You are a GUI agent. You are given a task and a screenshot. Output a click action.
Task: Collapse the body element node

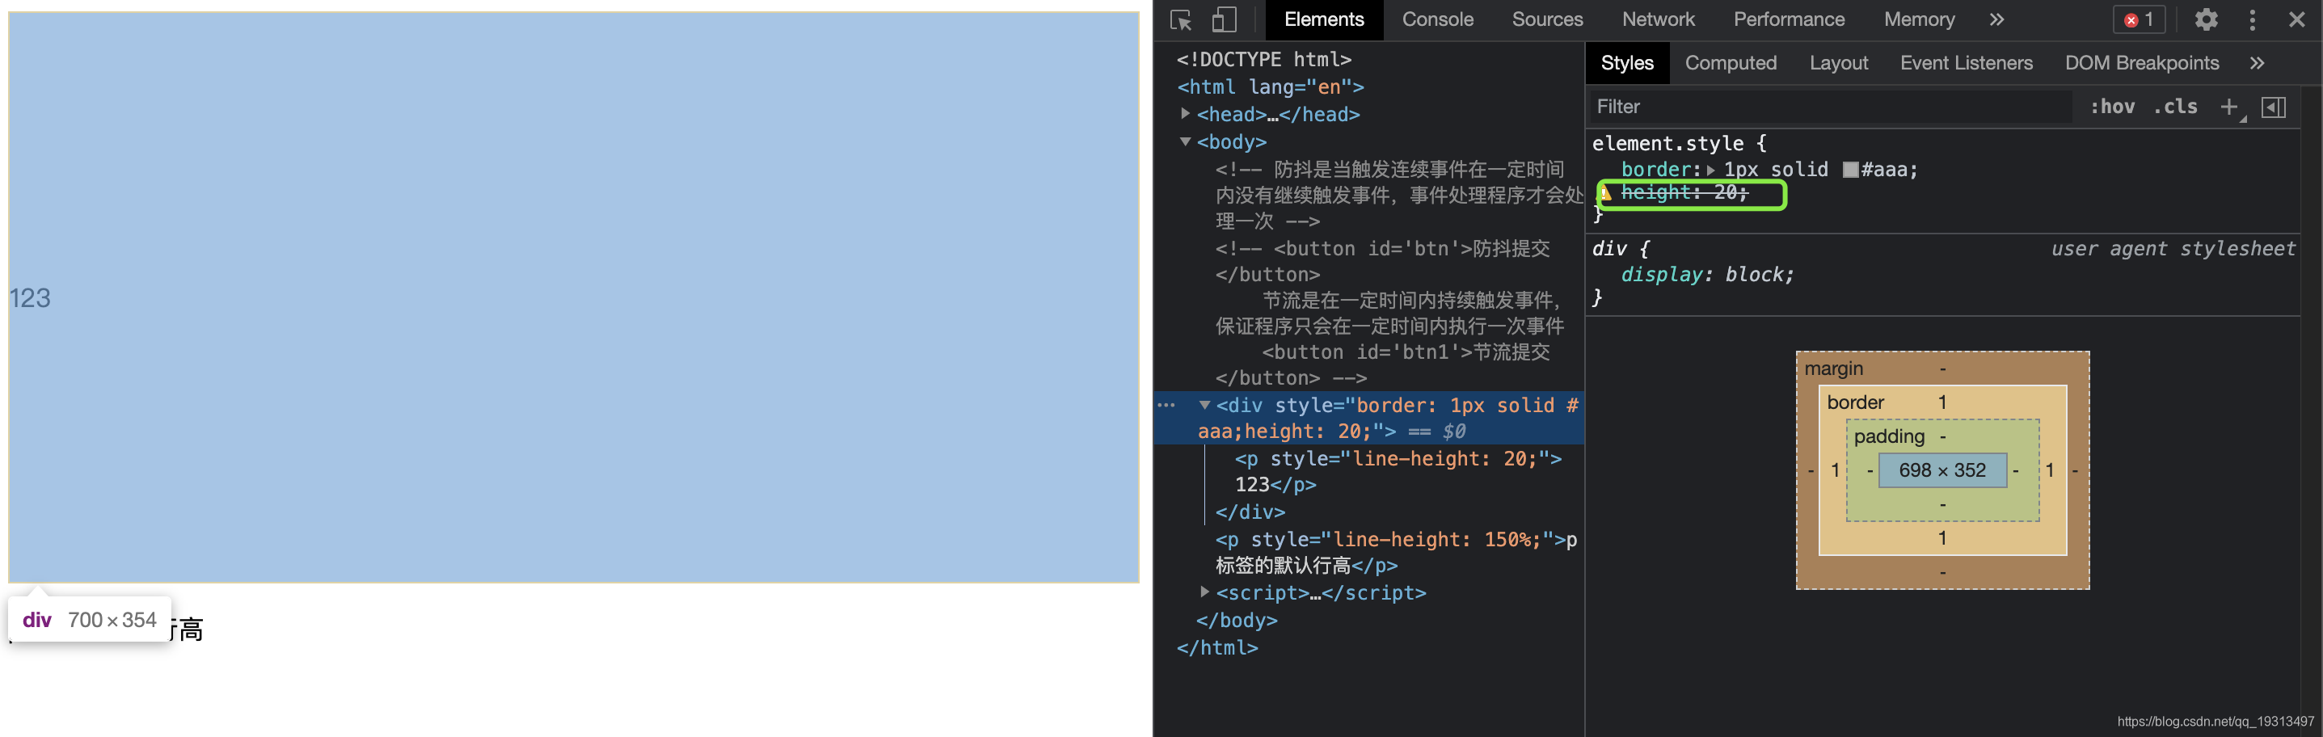(x=1186, y=141)
